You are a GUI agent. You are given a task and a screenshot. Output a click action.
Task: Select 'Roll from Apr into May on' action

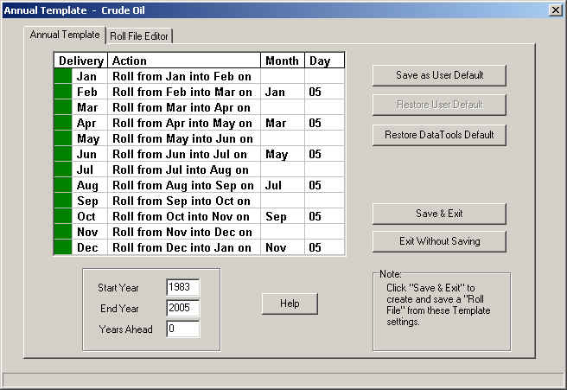tap(184, 123)
